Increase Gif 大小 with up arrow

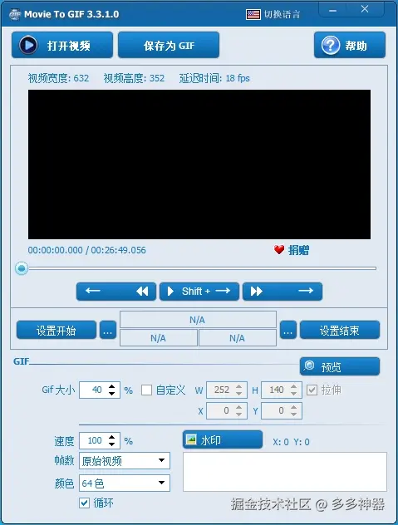point(112,386)
